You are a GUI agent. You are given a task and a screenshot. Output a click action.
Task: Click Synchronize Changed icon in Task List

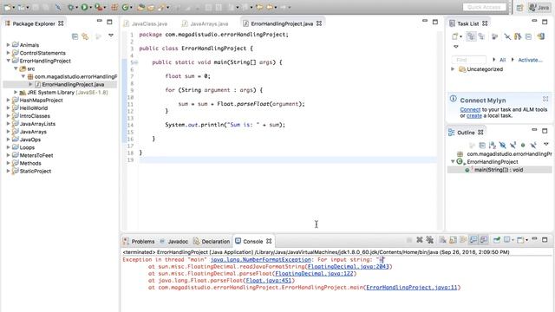tap(518, 36)
